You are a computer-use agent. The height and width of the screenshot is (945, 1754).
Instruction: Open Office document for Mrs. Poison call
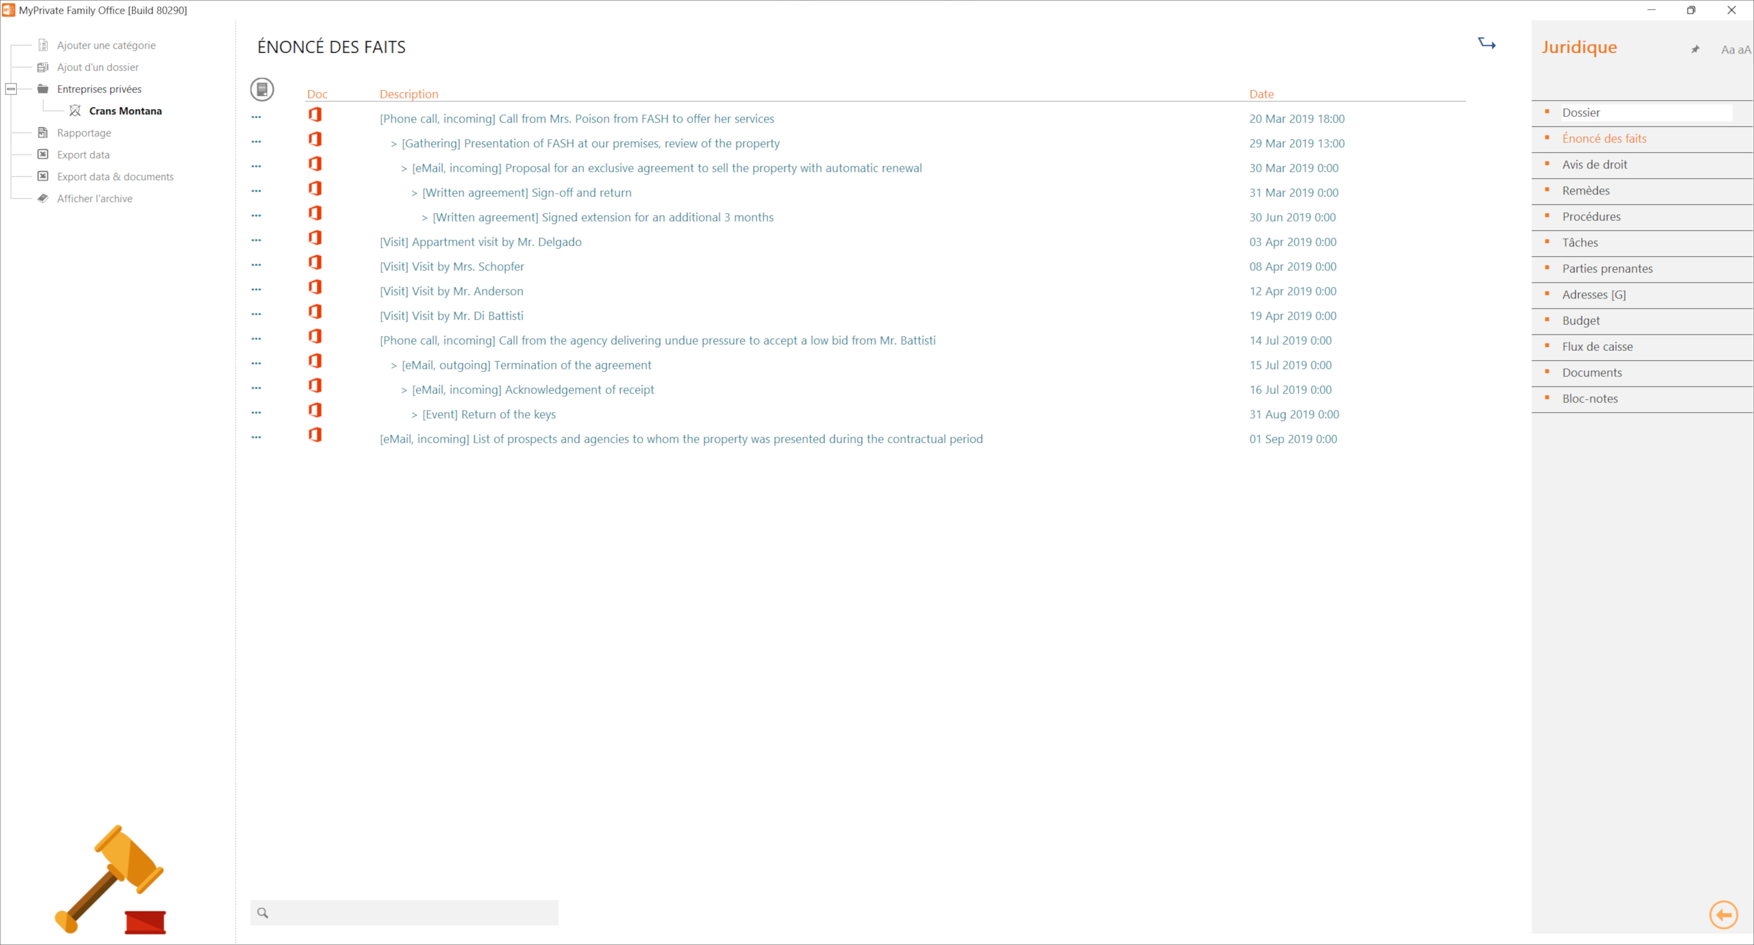tap(315, 114)
